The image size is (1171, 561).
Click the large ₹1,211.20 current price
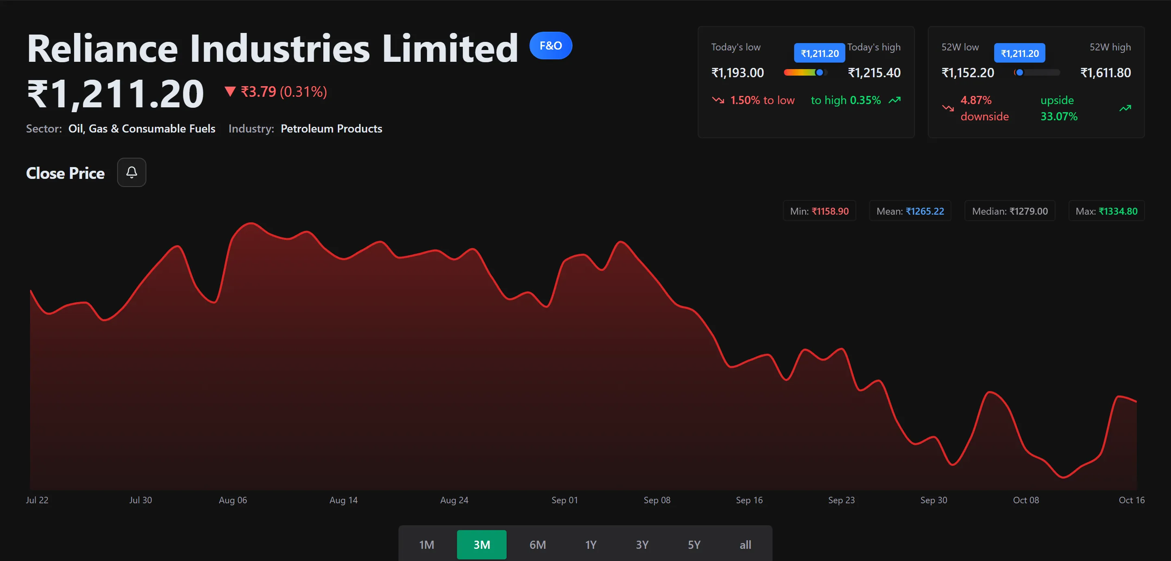pyautogui.click(x=115, y=94)
